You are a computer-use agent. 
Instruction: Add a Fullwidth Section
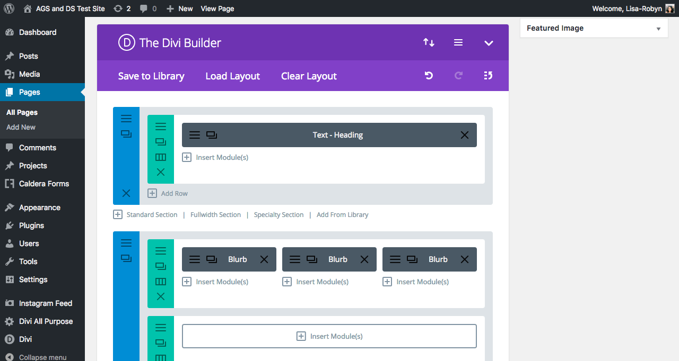point(215,215)
